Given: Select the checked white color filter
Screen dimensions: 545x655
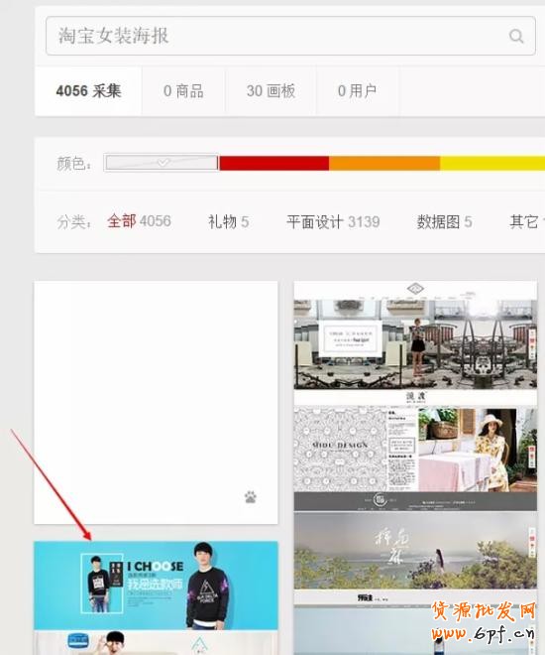Looking at the screenshot, I should (161, 163).
